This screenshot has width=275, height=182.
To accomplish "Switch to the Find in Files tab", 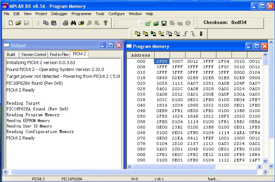I will [x=59, y=54].
